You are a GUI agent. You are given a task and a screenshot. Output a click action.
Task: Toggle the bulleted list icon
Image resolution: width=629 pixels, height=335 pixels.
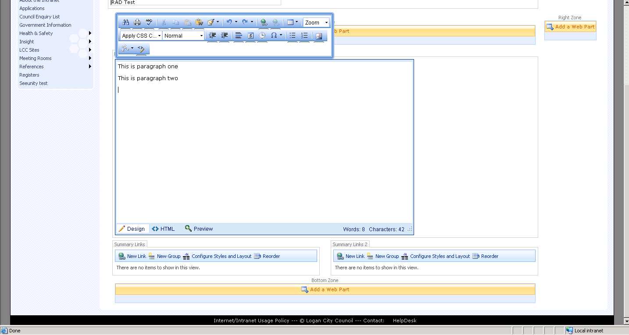[x=293, y=36]
